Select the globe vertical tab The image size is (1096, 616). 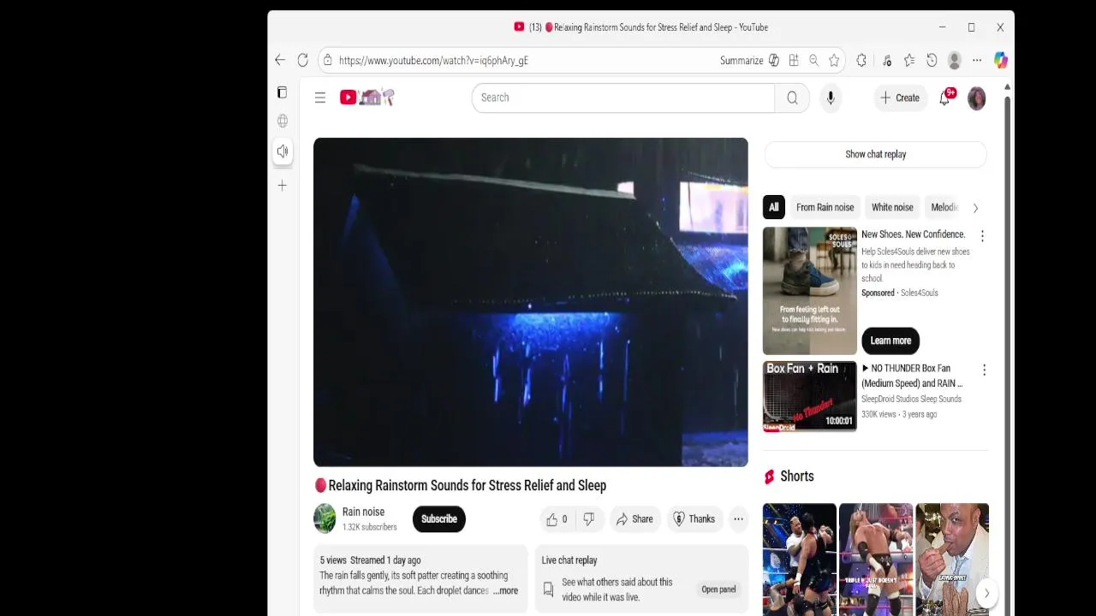[x=282, y=121]
